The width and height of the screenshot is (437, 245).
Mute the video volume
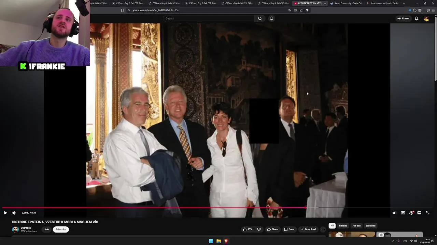tap(14, 213)
